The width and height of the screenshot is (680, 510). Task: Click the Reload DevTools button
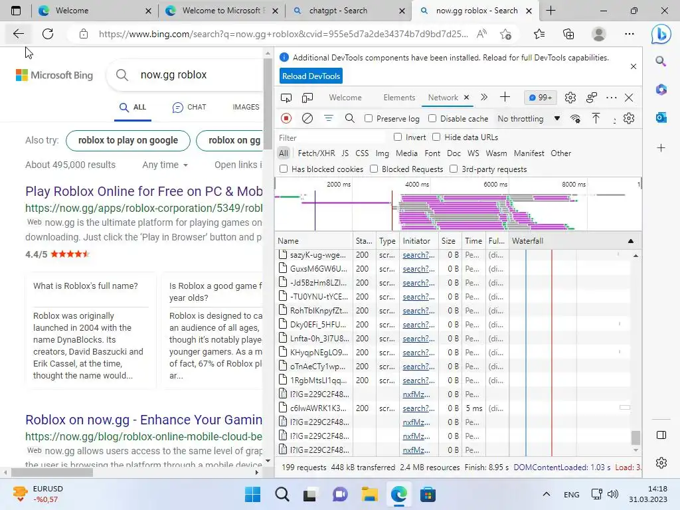pos(311,76)
